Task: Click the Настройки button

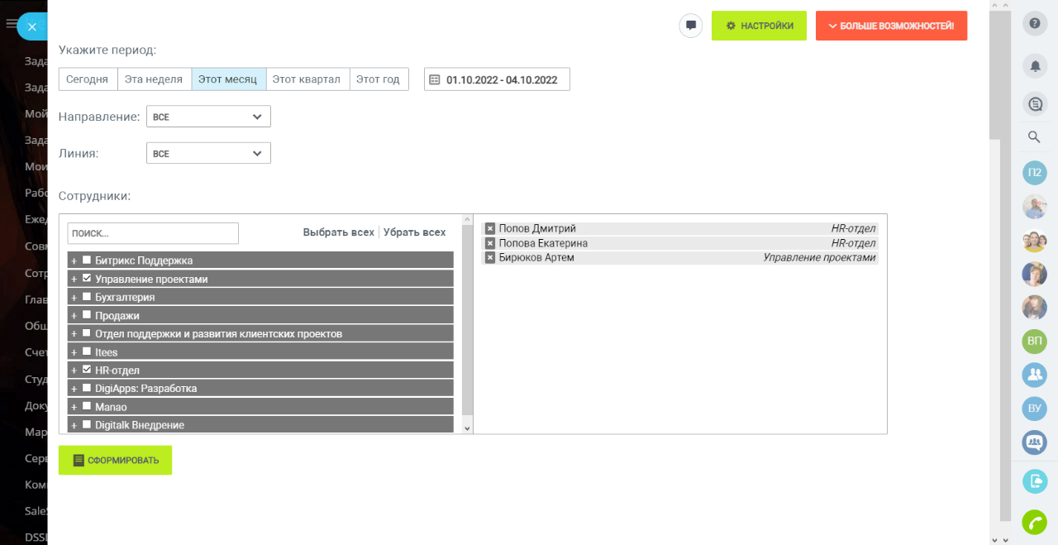Action: click(x=759, y=26)
